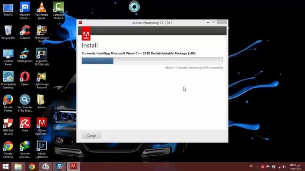The width and height of the screenshot is (305, 171).
Task: Open Opera browser shortcut
Action: pos(25,78)
